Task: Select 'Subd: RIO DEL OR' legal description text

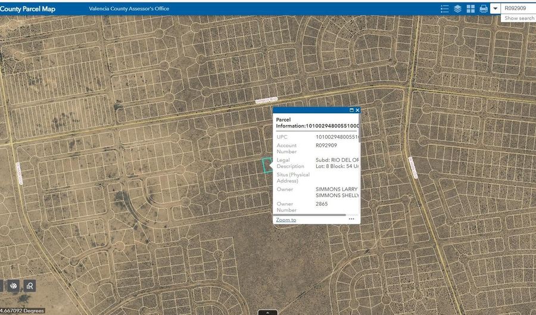Action: coord(337,160)
